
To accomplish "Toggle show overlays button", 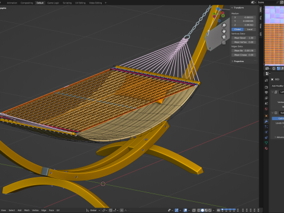I will coord(185,210).
